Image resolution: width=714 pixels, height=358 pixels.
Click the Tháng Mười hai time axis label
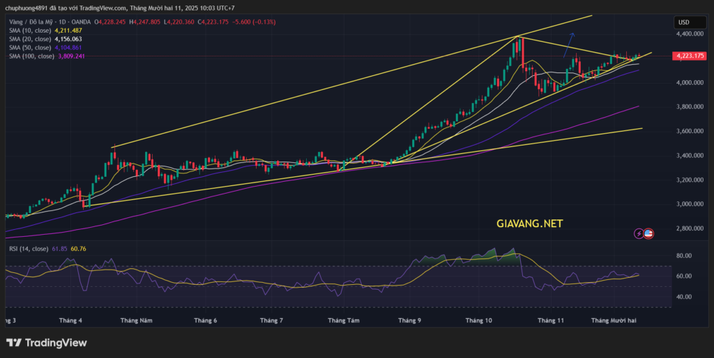[614, 320]
